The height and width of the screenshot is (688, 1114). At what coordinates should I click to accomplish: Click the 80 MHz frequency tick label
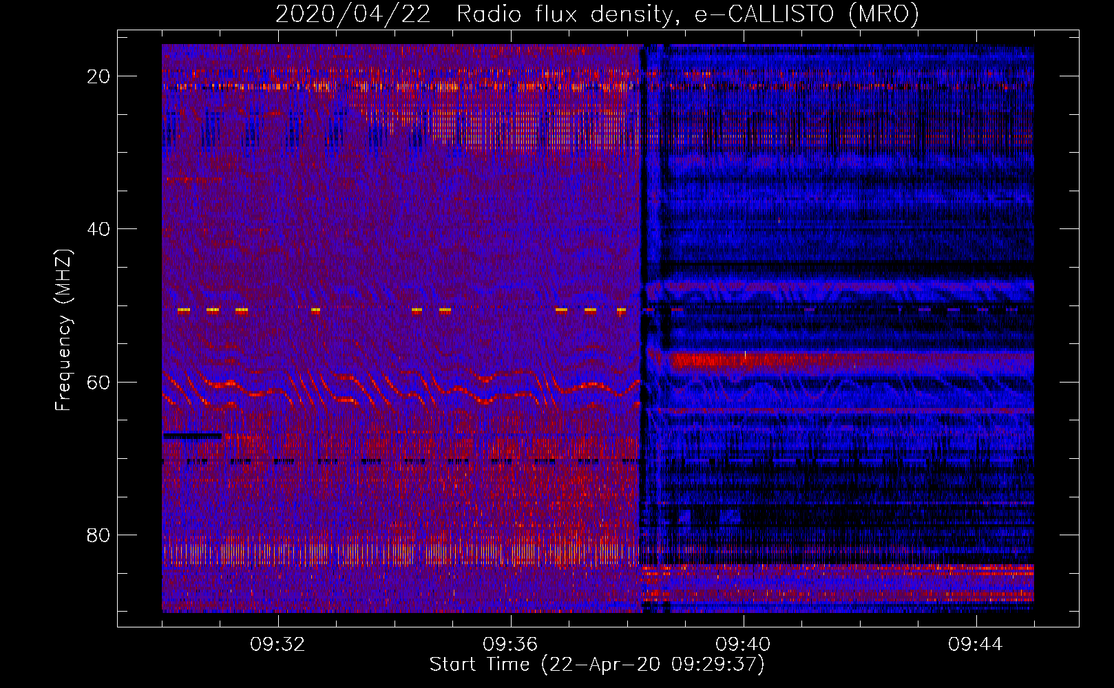pos(98,535)
